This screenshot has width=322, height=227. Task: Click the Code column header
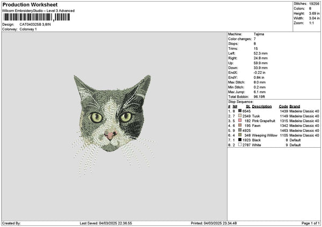coord(283,107)
